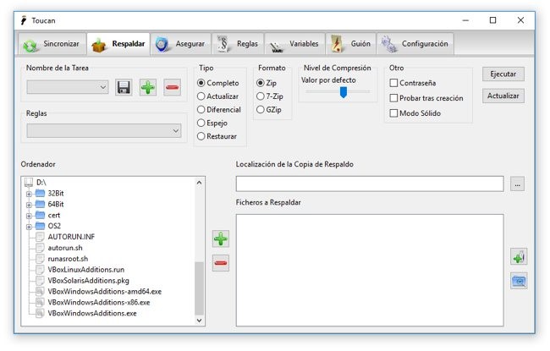Click the save task floppy disk icon
This screenshot has height=351, width=550.
pos(124,87)
